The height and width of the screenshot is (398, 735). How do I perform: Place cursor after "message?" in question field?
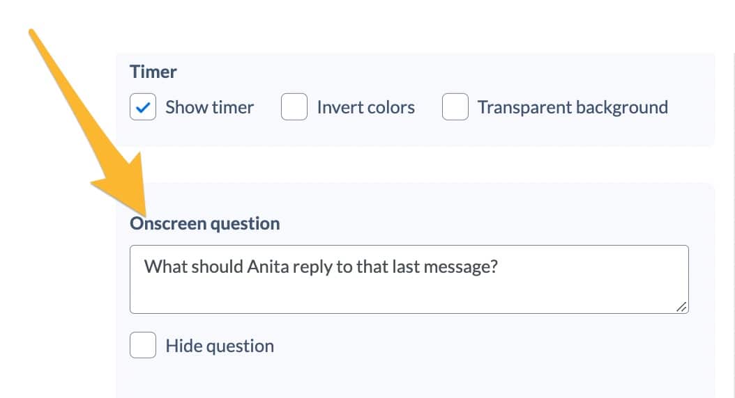(499, 267)
